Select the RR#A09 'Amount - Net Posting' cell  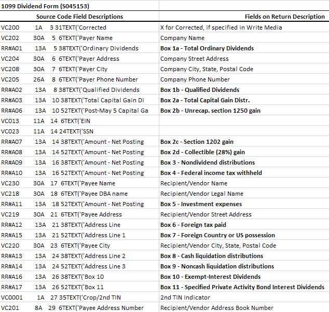coord(79,162)
